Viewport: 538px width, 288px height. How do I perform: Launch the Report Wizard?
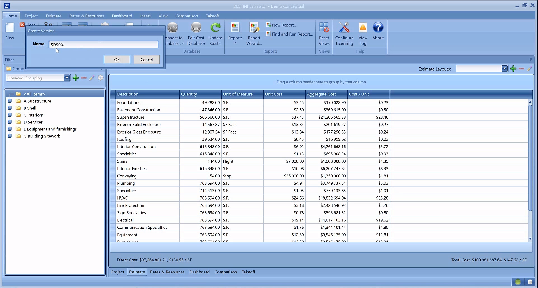coord(254,28)
